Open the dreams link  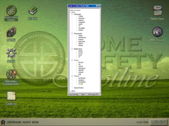81,45
